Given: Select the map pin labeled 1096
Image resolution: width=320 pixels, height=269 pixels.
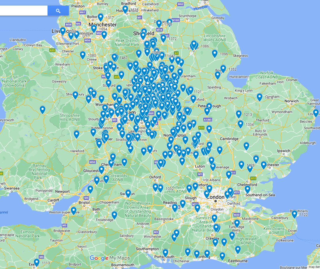Looking at the screenshot, I should click(x=215, y=54).
